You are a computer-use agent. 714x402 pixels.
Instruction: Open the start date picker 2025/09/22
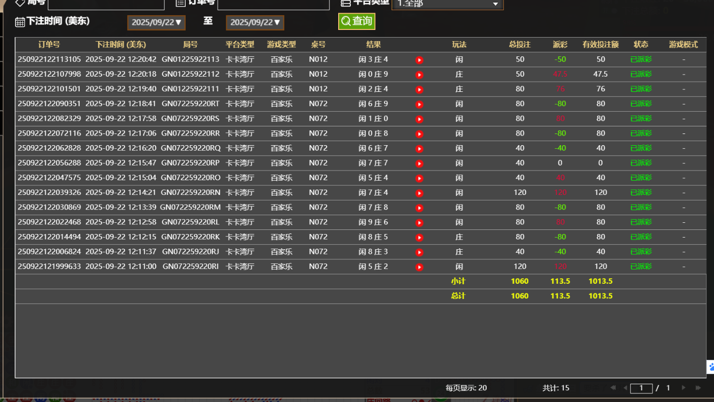point(156,23)
